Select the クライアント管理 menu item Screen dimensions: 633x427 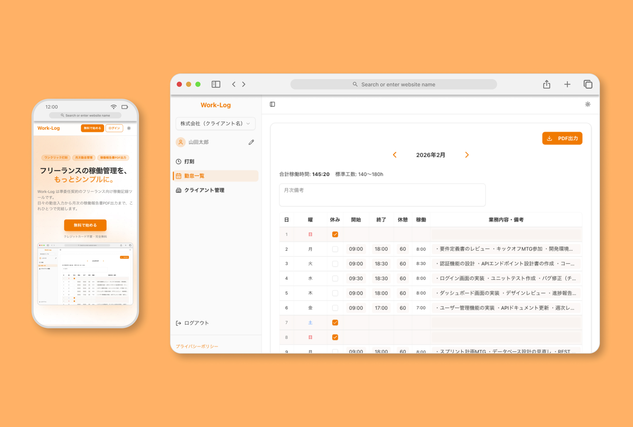(x=204, y=190)
